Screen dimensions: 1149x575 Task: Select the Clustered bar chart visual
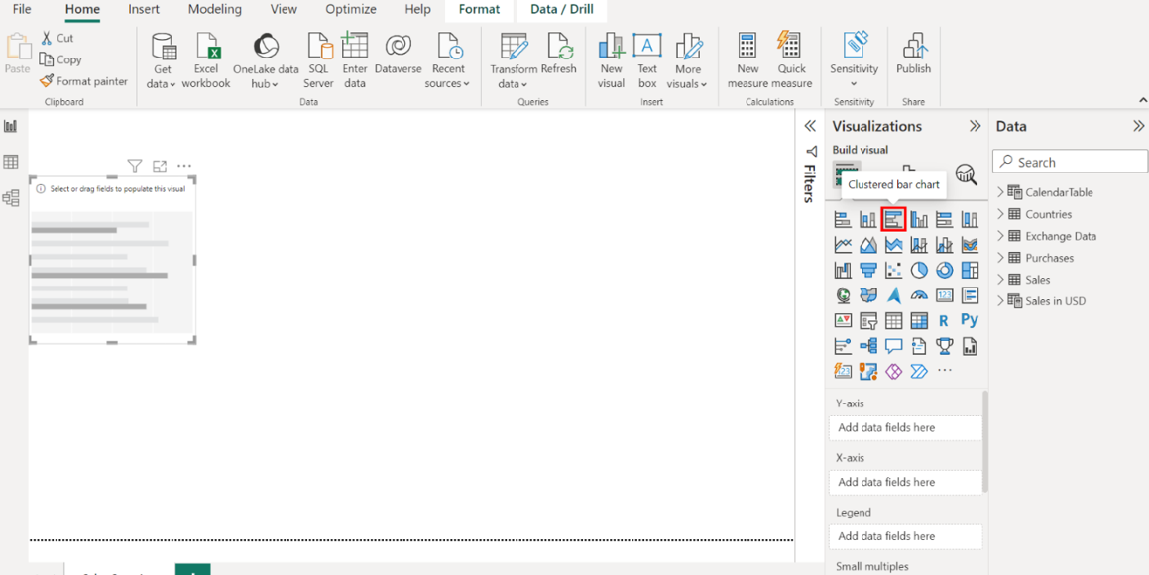893,219
